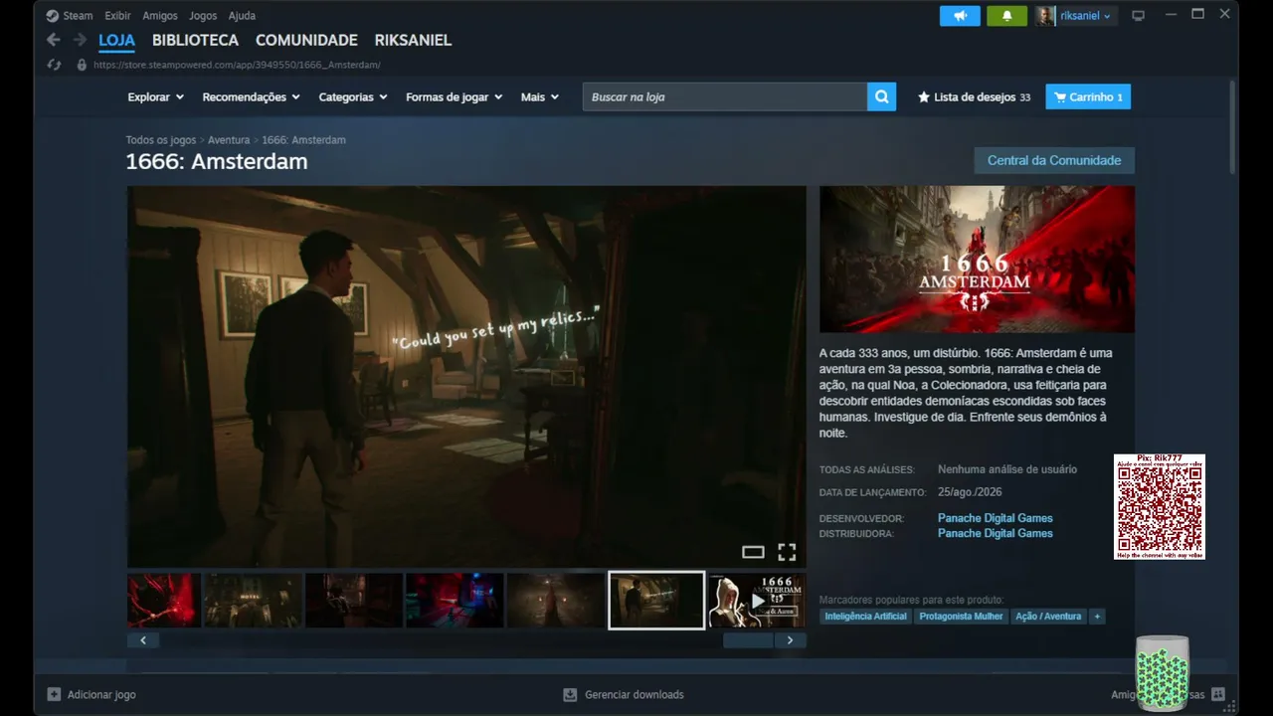Click the Gerenciar downloads icon
This screenshot has width=1273, height=716.
pyautogui.click(x=570, y=694)
